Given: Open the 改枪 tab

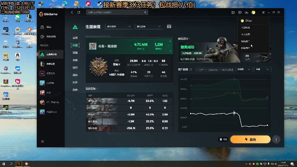Looking at the screenshot, I should tap(75, 90).
